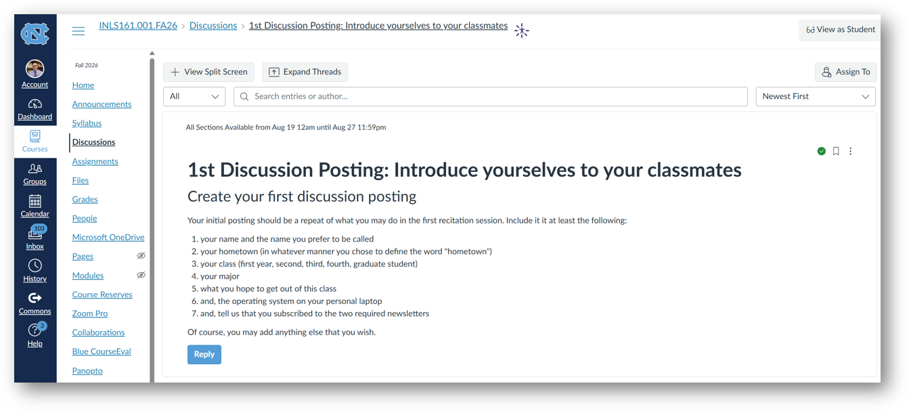Toggle course navigation hamburger menu

(x=79, y=30)
